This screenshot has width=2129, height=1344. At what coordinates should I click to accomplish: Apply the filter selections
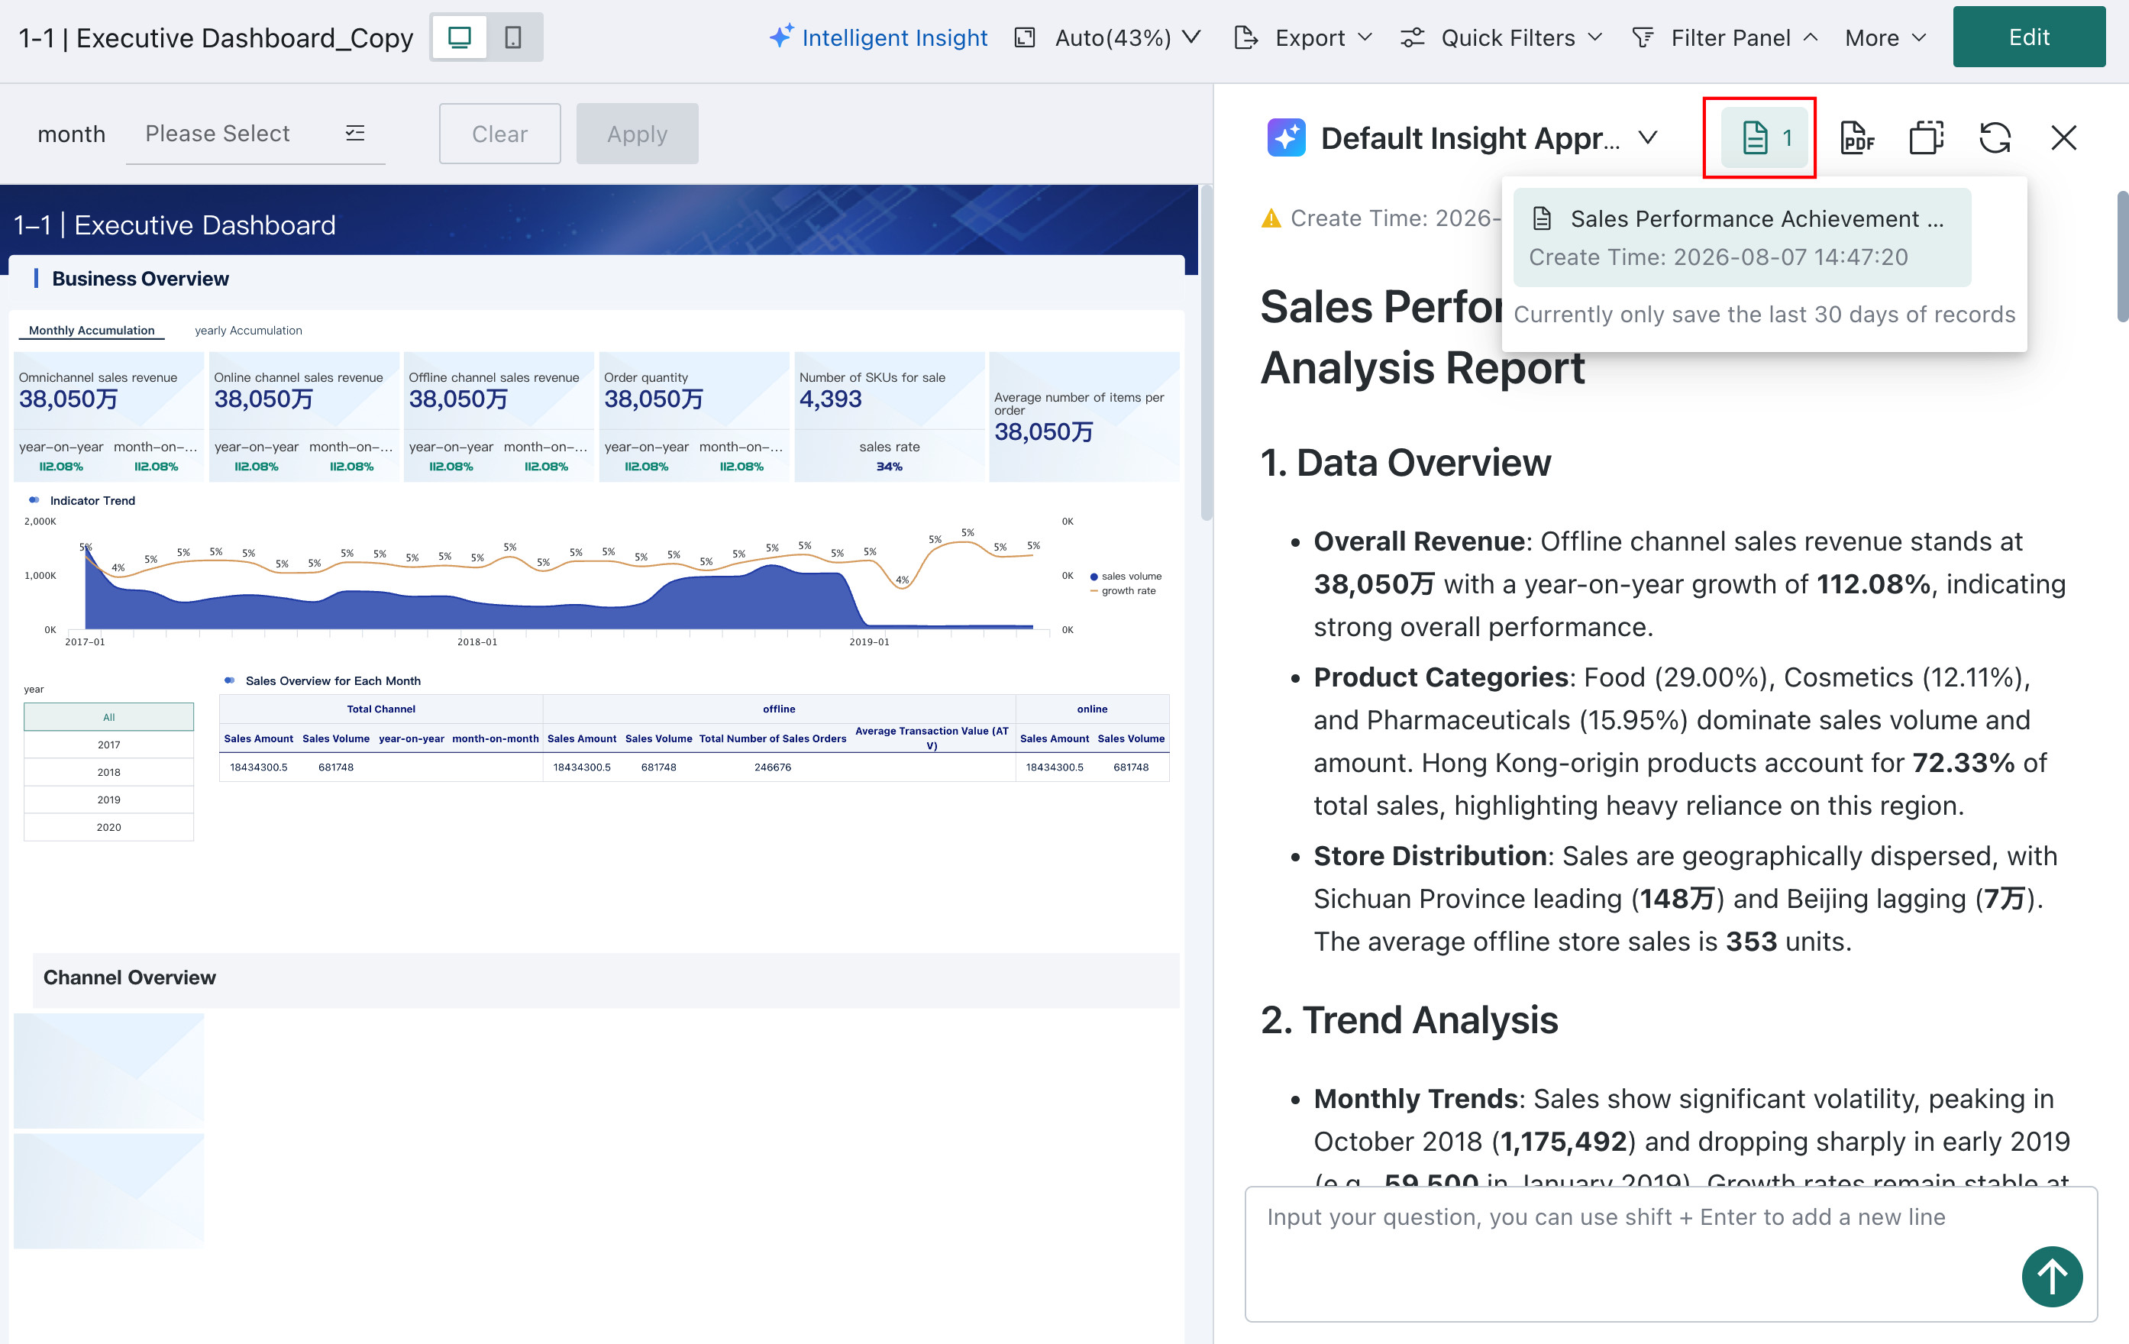638,134
